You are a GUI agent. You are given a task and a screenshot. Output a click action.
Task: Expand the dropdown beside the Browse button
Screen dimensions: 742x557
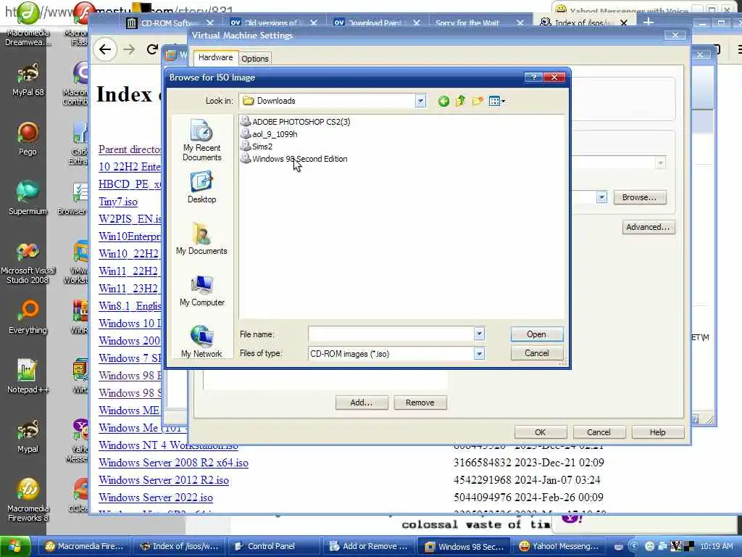click(601, 197)
